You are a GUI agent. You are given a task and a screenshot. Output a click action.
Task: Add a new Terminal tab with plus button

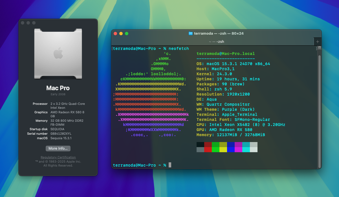(x=318, y=41)
